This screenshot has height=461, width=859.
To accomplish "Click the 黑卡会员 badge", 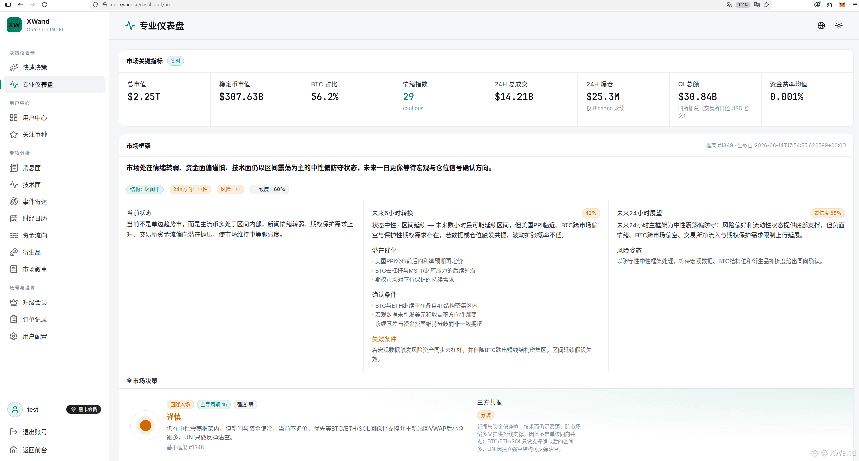I will (x=84, y=409).
